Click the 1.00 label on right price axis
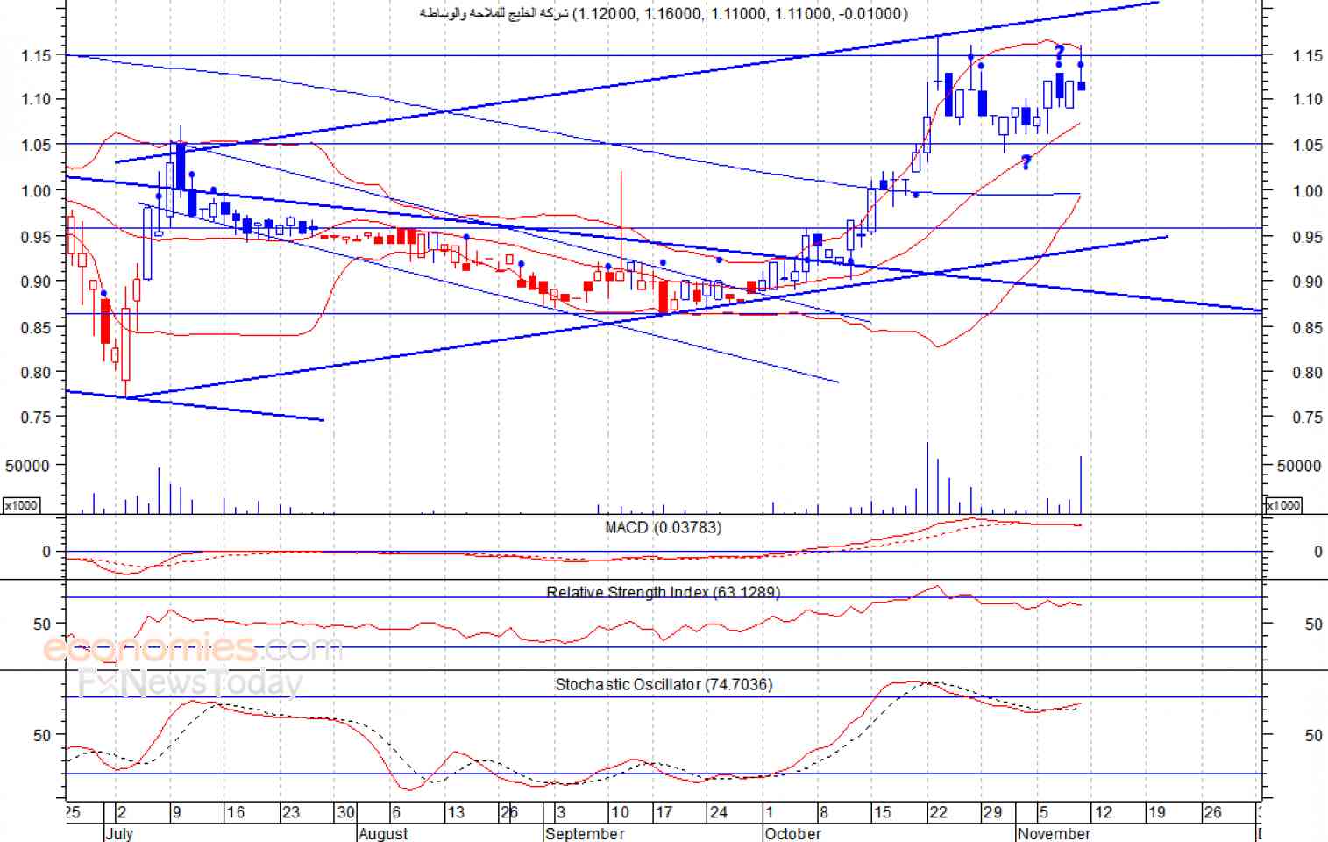 (x=1307, y=191)
